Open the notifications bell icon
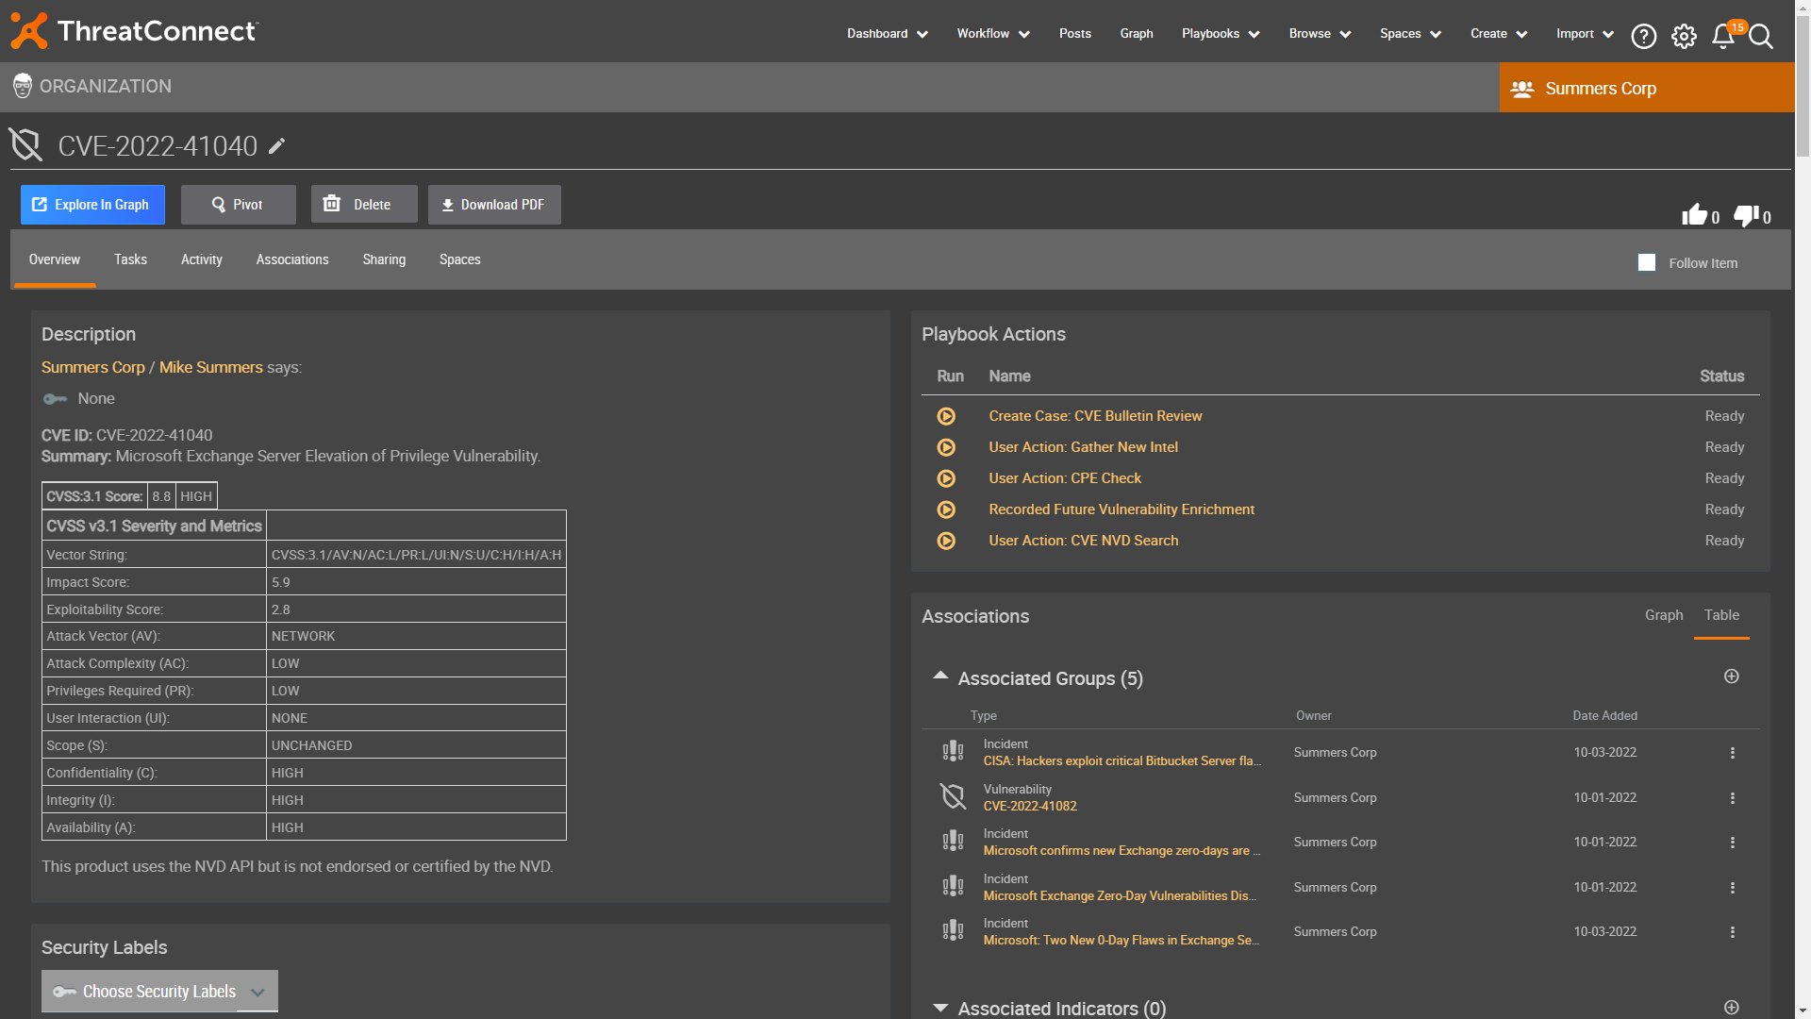 tap(1723, 36)
